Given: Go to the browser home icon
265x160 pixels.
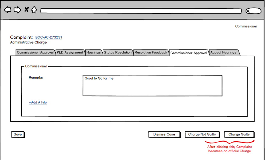Looking at the screenshot, I should coord(34,10).
